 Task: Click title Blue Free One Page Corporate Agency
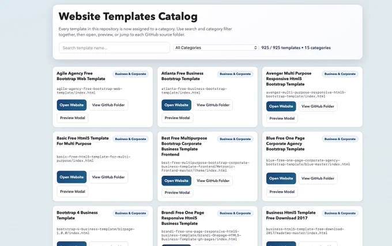(x=285, y=143)
